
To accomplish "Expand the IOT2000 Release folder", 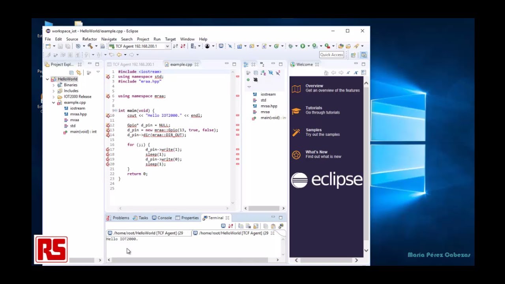I will [x=54, y=97].
